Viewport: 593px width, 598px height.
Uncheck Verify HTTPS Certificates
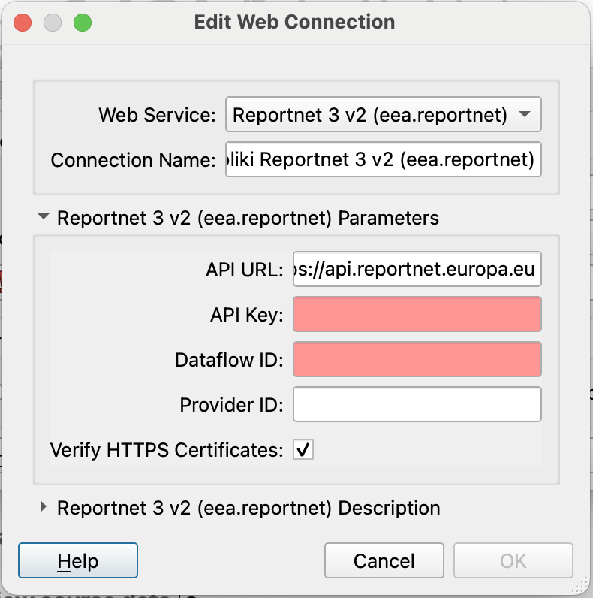[303, 449]
